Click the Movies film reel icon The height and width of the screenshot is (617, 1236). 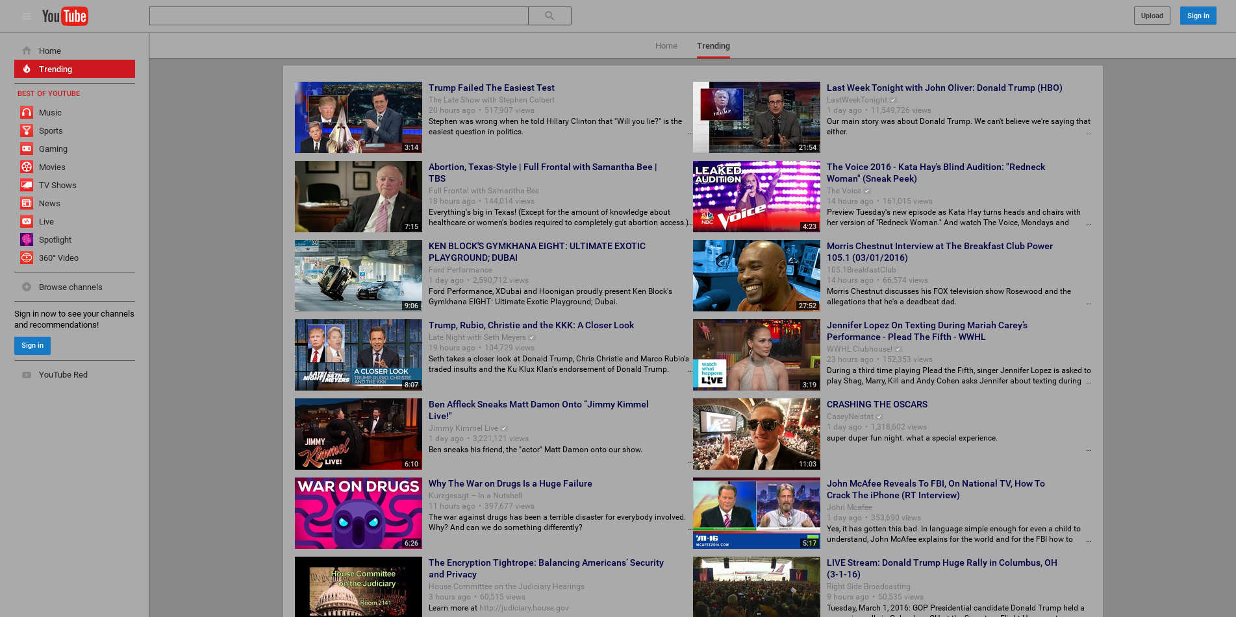[x=27, y=167]
